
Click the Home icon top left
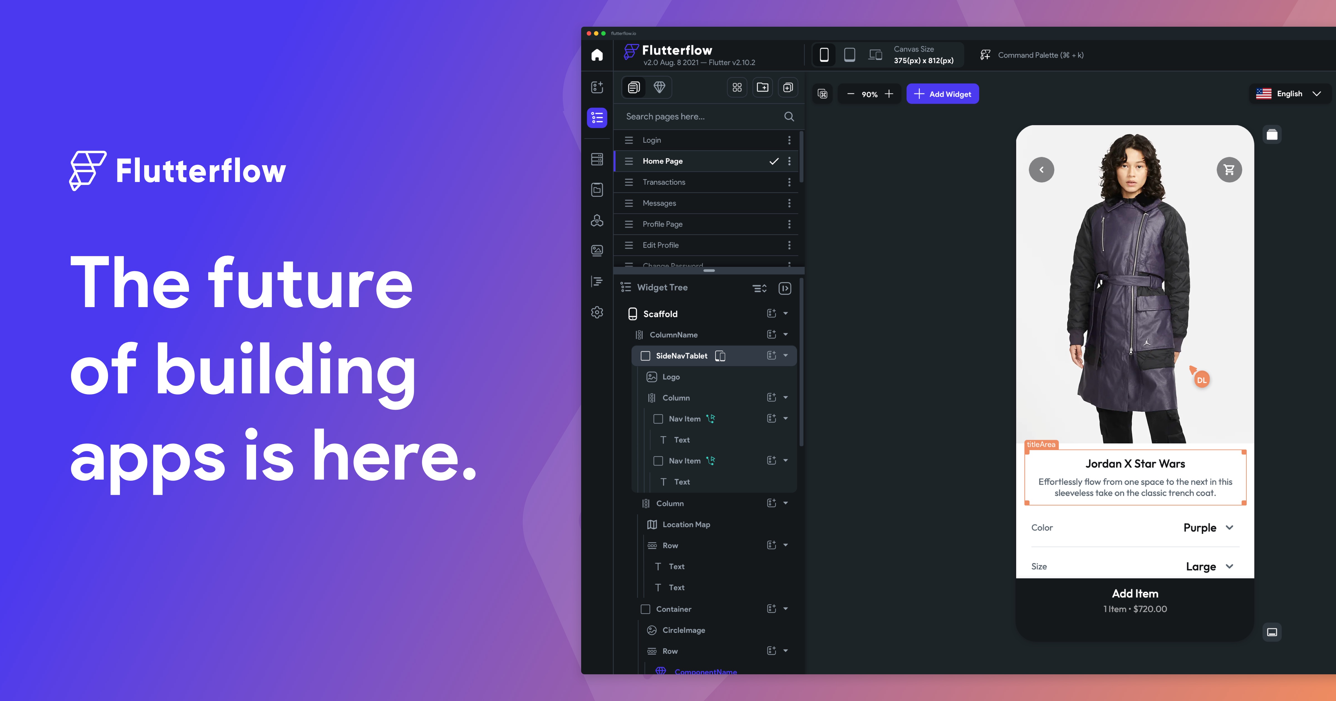[597, 55]
